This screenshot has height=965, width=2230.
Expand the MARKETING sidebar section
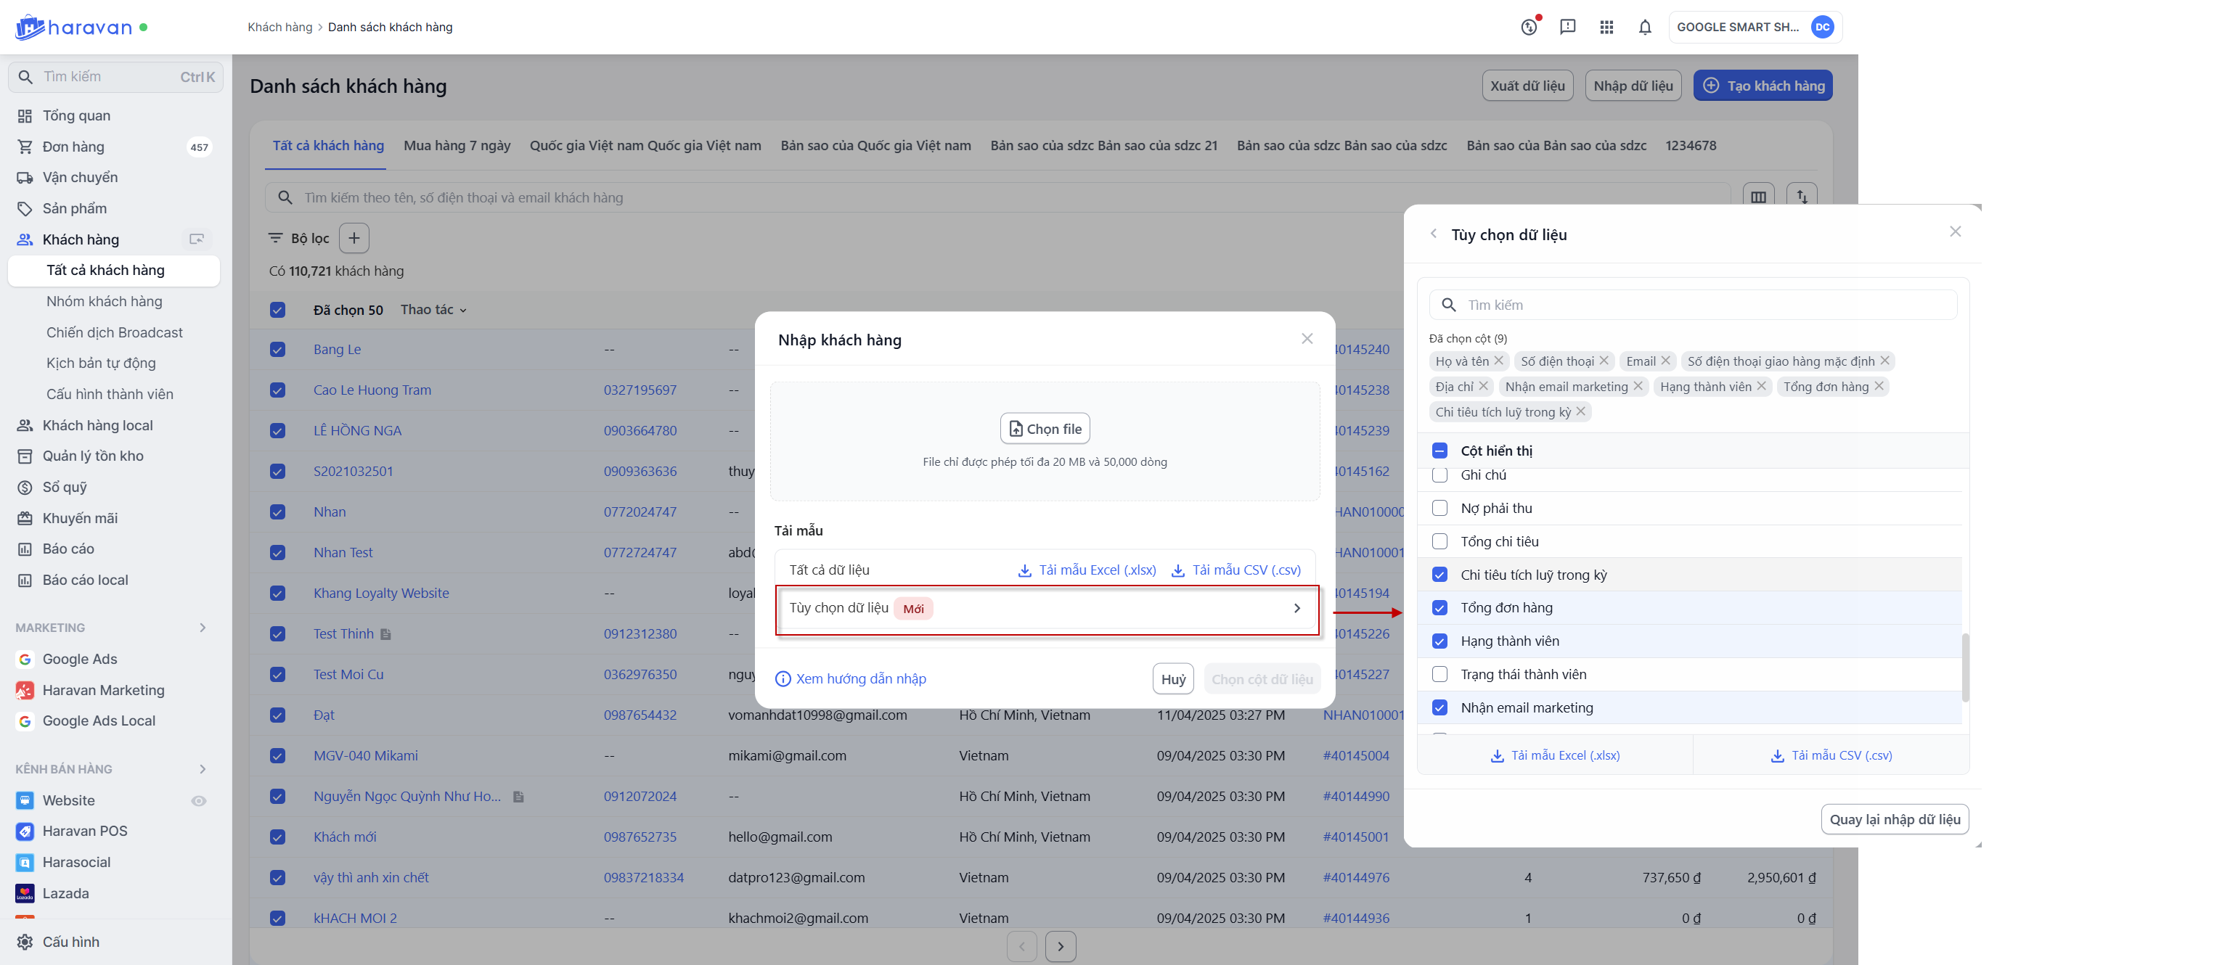(203, 628)
